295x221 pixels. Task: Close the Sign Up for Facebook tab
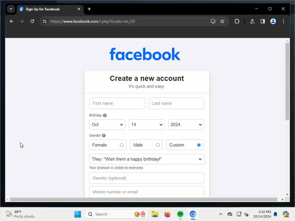79,9
